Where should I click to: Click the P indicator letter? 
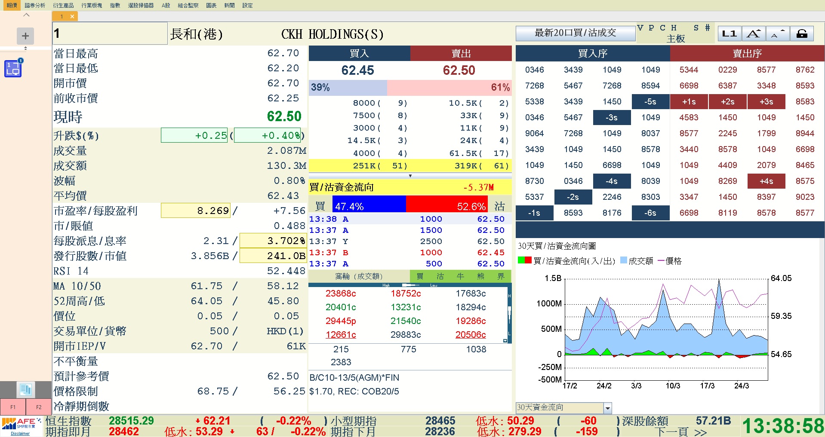click(x=651, y=28)
